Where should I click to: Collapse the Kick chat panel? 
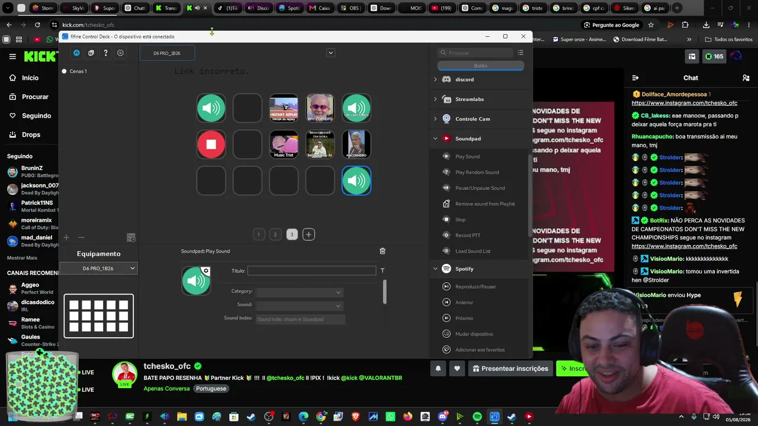635,78
